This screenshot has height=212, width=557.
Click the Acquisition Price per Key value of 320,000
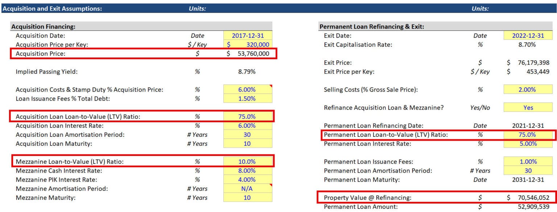[x=248, y=44]
